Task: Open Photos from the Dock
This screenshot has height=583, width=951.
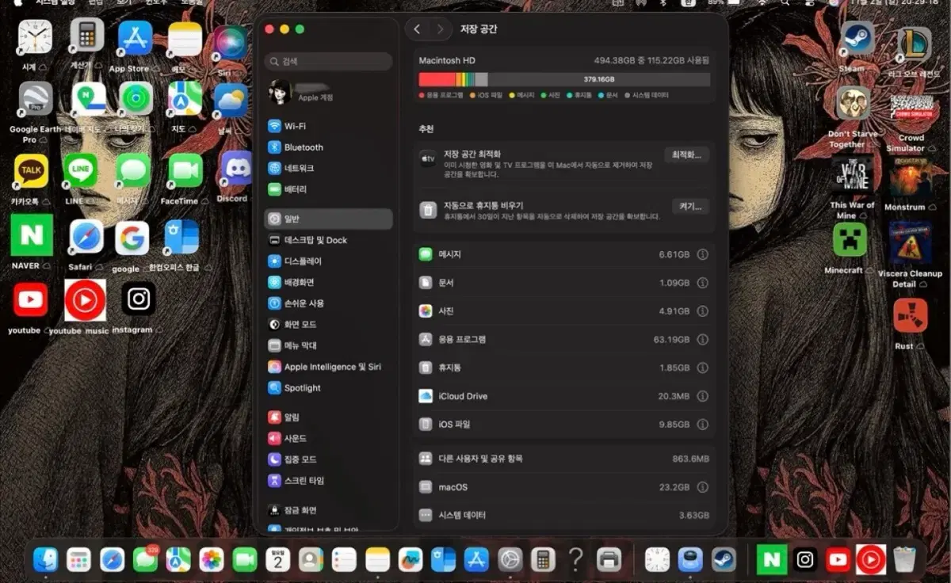Action: (x=211, y=560)
